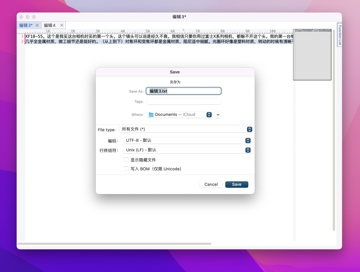Viewport: 360px width, 272px height.
Task: Click the Save button in dialog
Action: 236,185
